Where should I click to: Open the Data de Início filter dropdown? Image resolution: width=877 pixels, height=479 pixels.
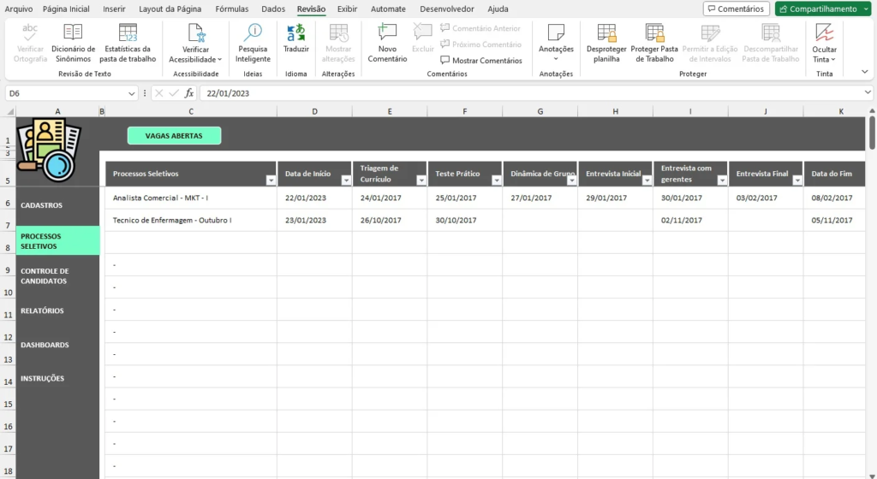click(x=345, y=180)
